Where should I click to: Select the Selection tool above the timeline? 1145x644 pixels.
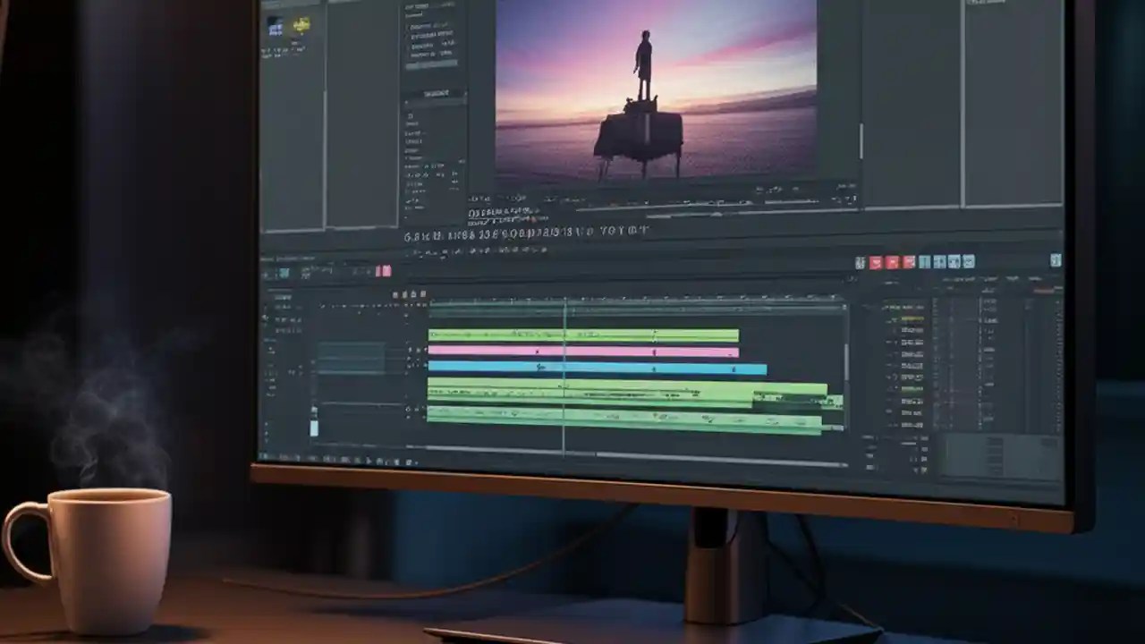394,294
